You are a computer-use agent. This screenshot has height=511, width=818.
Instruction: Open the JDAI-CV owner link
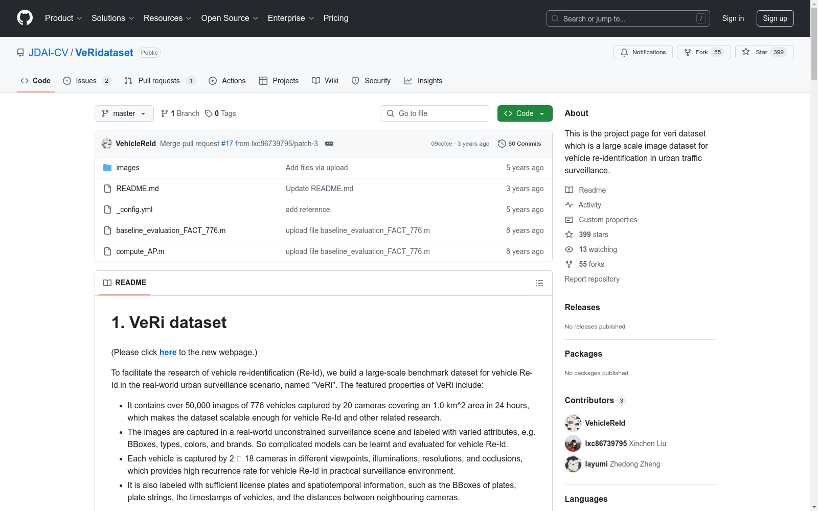point(49,53)
